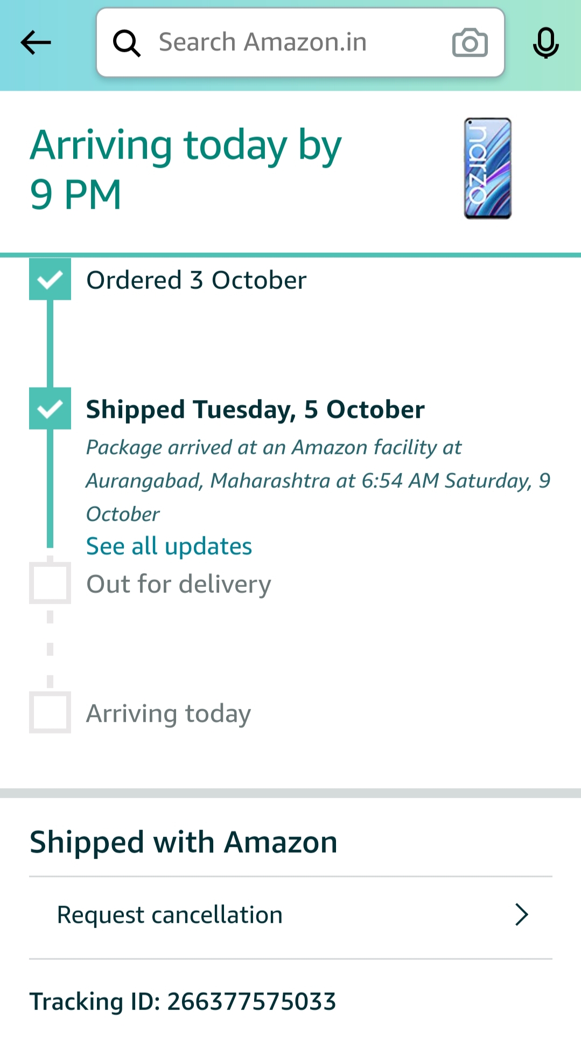
Task: Tap the empty Arriving today box
Action: pos(50,712)
